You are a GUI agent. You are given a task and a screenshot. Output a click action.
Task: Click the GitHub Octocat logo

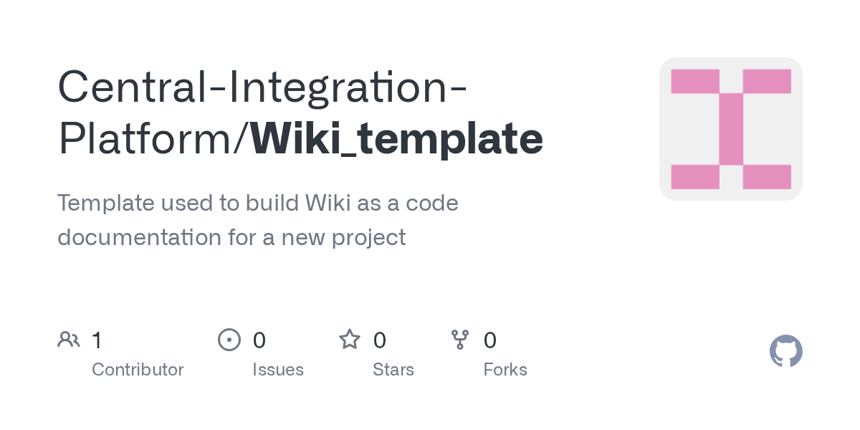(x=785, y=351)
